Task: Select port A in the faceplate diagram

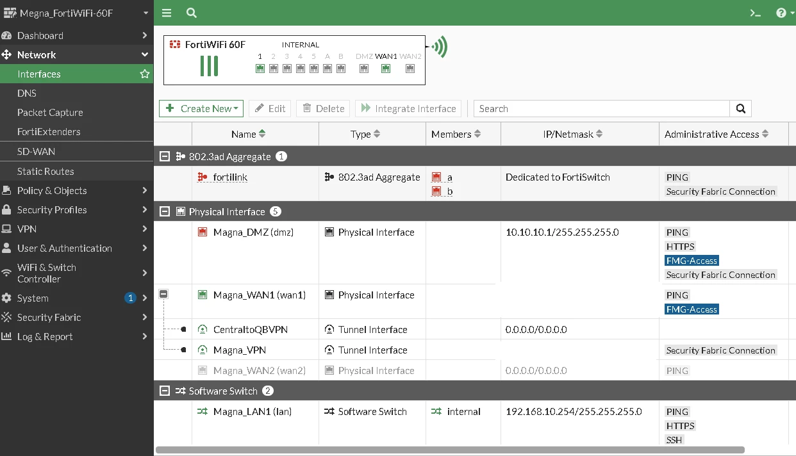Action: click(328, 69)
